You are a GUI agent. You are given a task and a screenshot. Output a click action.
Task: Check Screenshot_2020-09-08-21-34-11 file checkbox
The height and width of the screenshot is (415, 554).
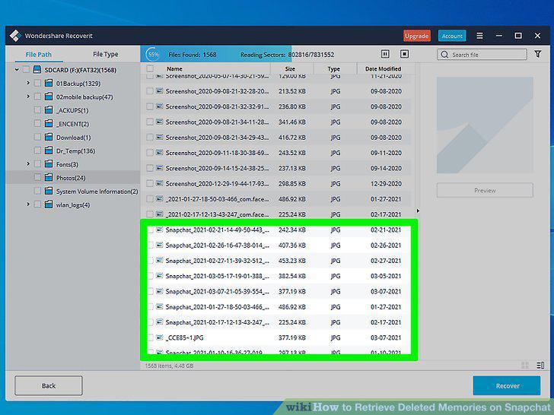[150, 122]
